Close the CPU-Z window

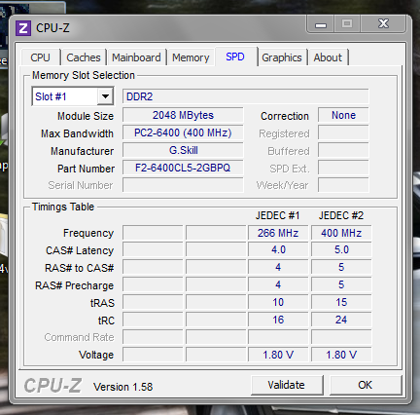pos(383,24)
